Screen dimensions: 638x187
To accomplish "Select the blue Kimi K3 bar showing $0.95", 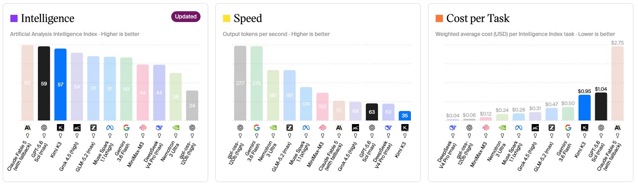I will coord(584,107).
